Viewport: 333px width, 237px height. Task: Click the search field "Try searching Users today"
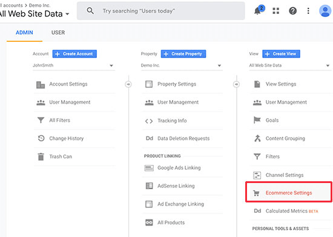161,11
